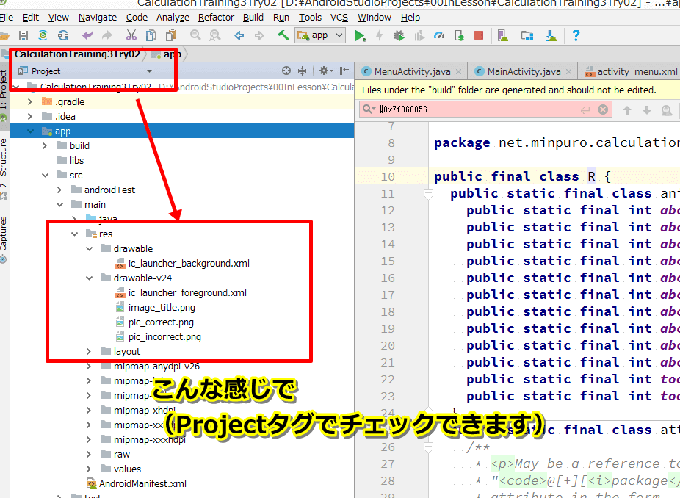Collapse the src folder
Image resolution: width=680 pixels, height=498 pixels.
pos(45,176)
